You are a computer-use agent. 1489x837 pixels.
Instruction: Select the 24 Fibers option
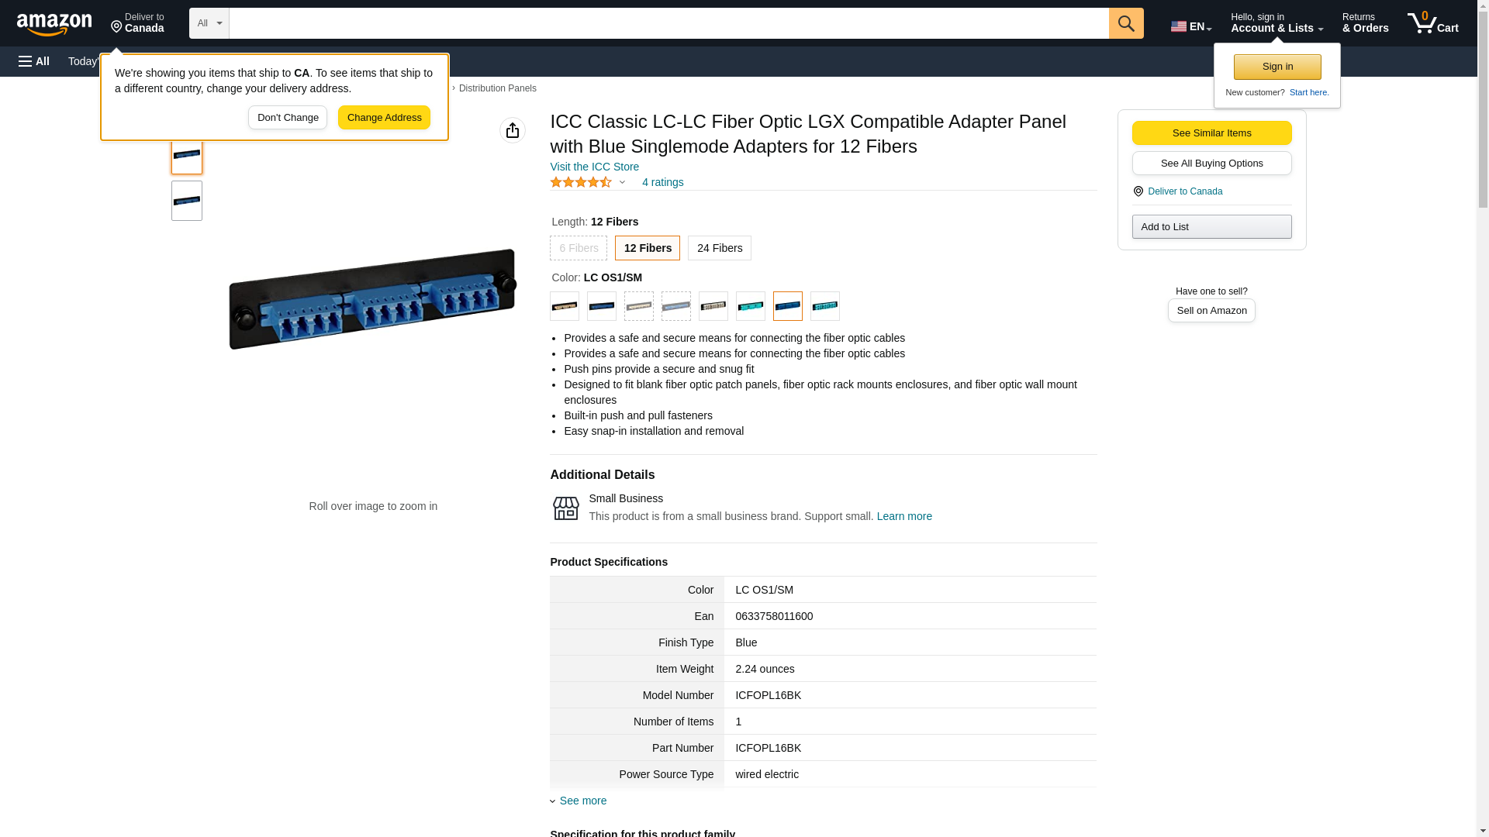(x=719, y=248)
